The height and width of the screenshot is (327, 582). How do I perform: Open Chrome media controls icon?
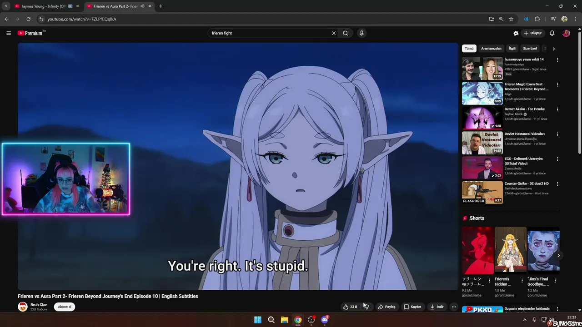click(553, 19)
